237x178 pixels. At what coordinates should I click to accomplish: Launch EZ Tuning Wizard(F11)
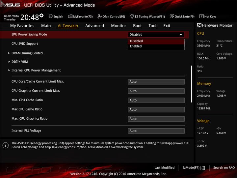coord(147,16)
